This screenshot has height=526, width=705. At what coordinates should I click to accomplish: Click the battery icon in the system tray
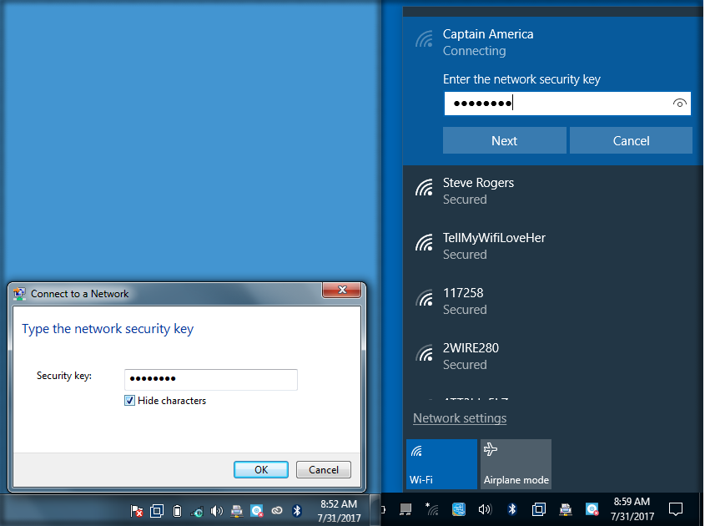click(x=177, y=510)
